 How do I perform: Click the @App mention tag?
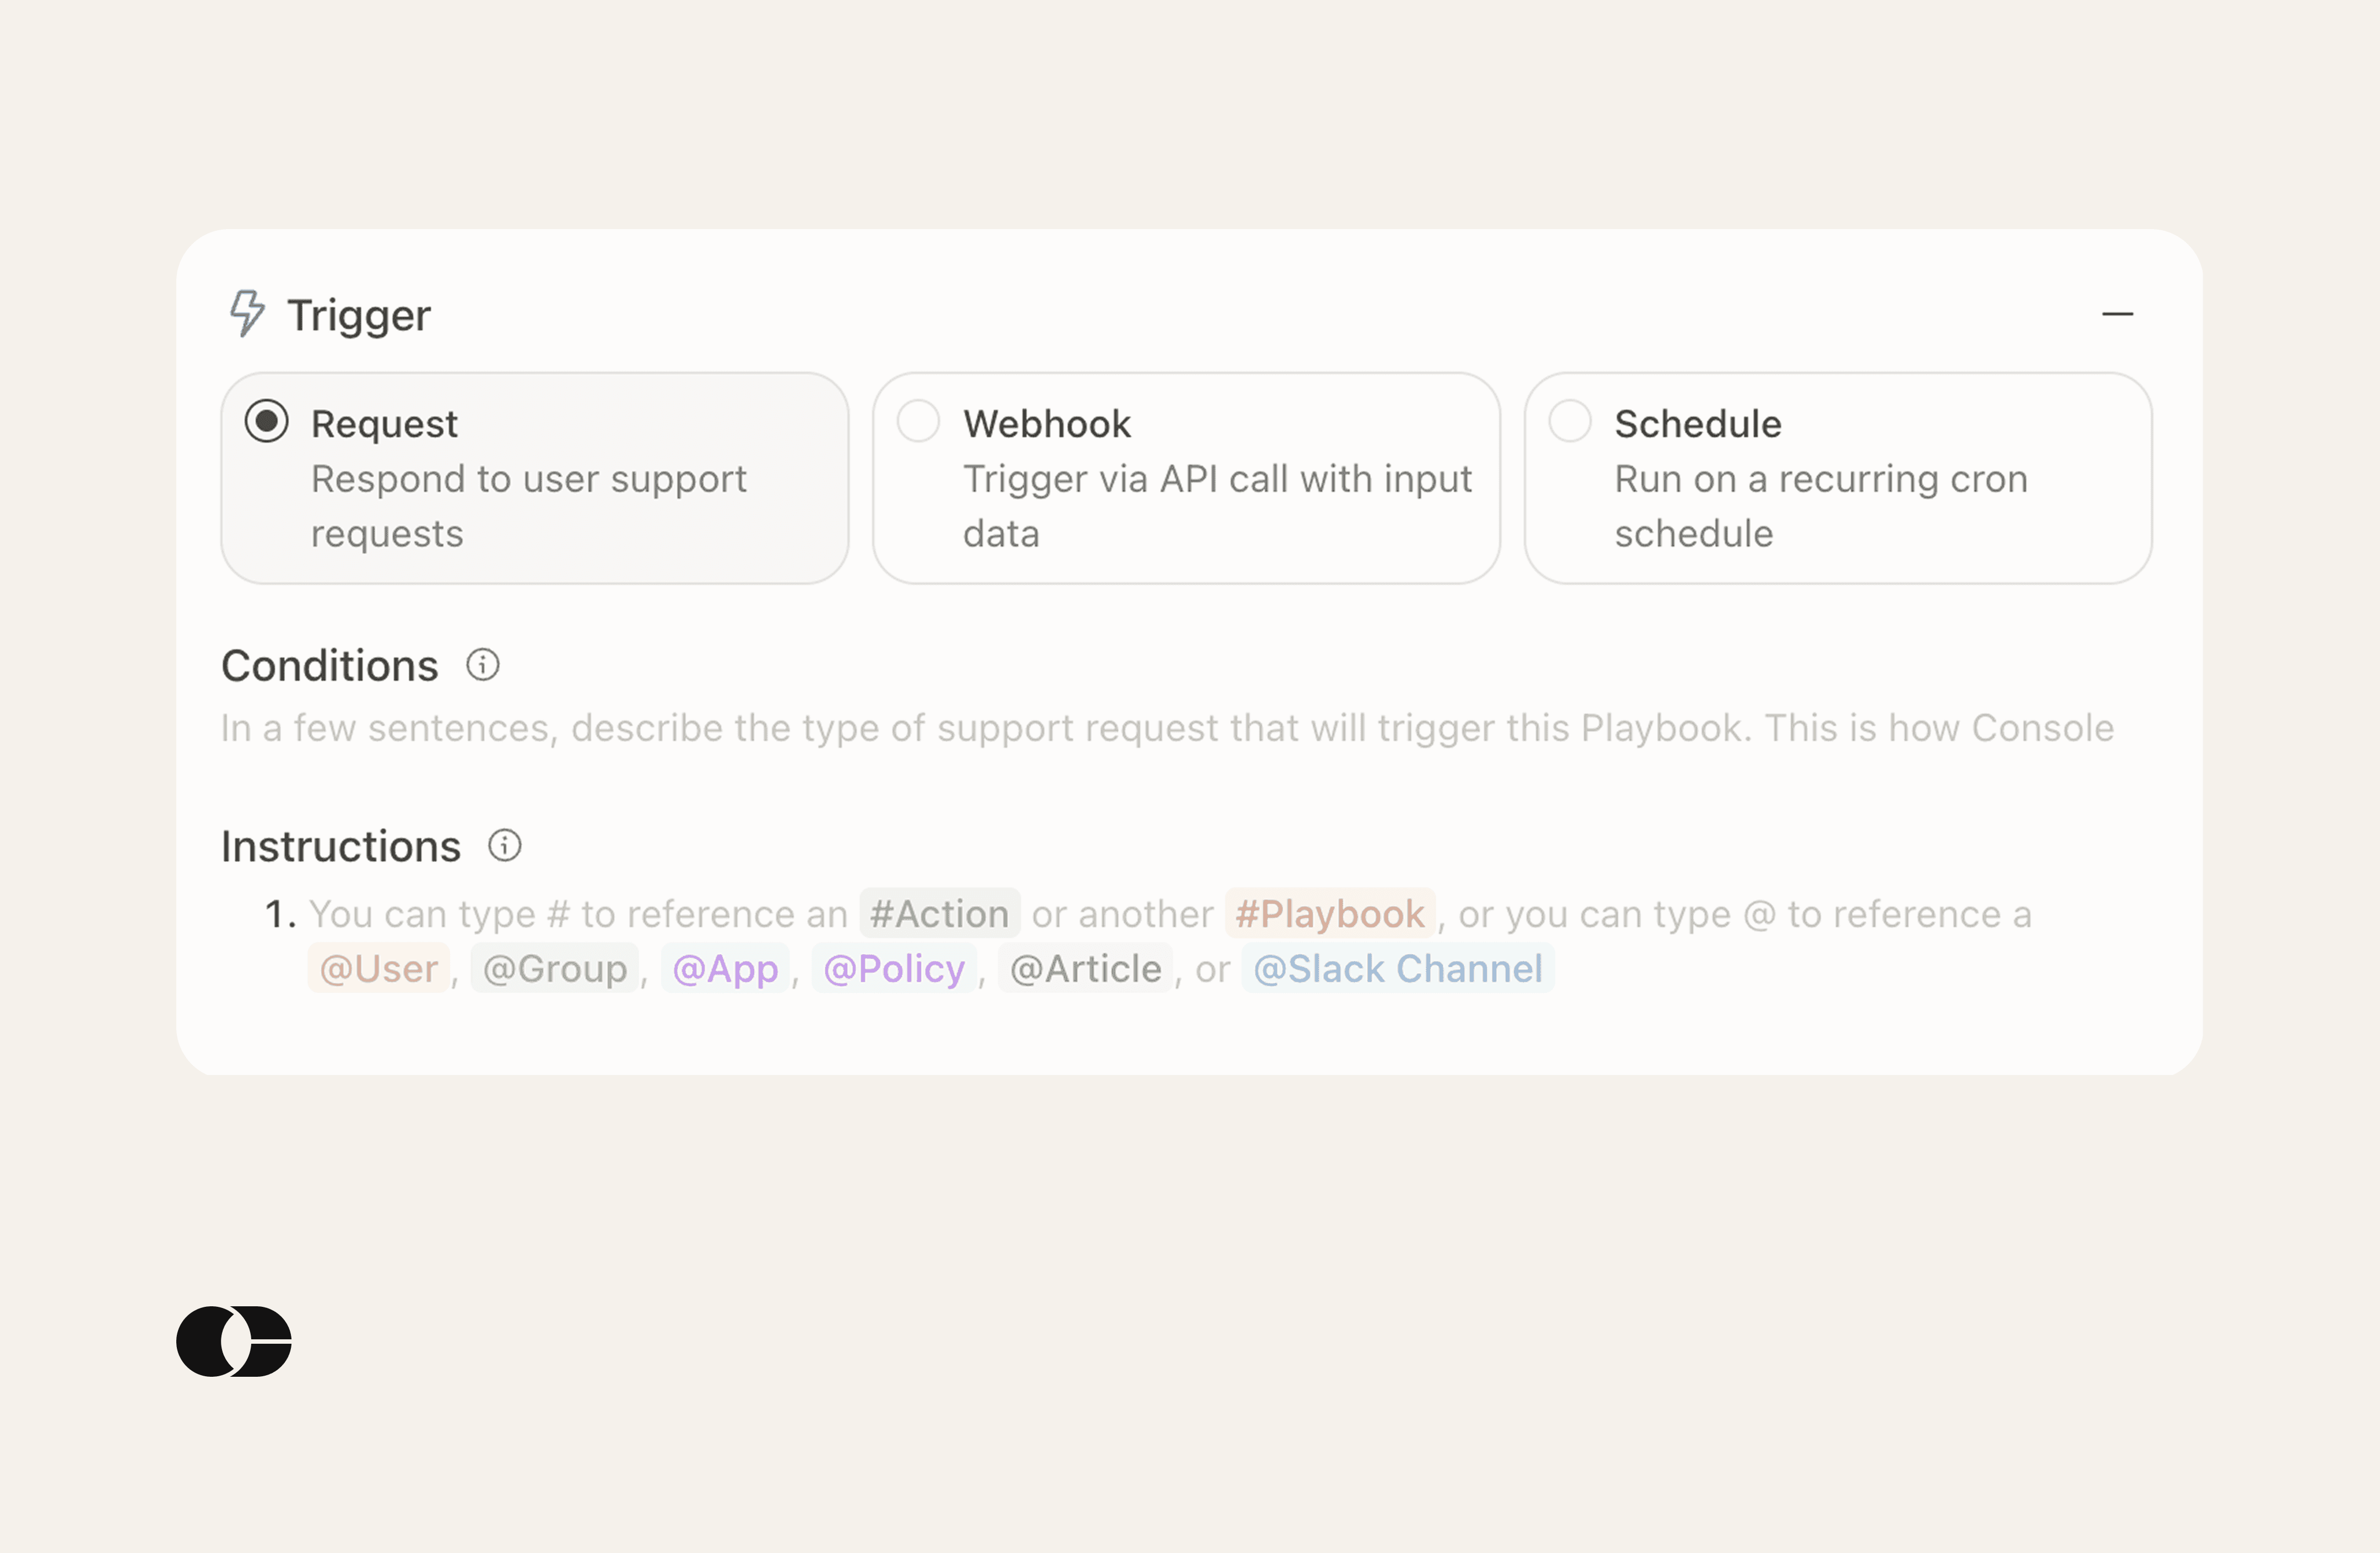tap(725, 968)
